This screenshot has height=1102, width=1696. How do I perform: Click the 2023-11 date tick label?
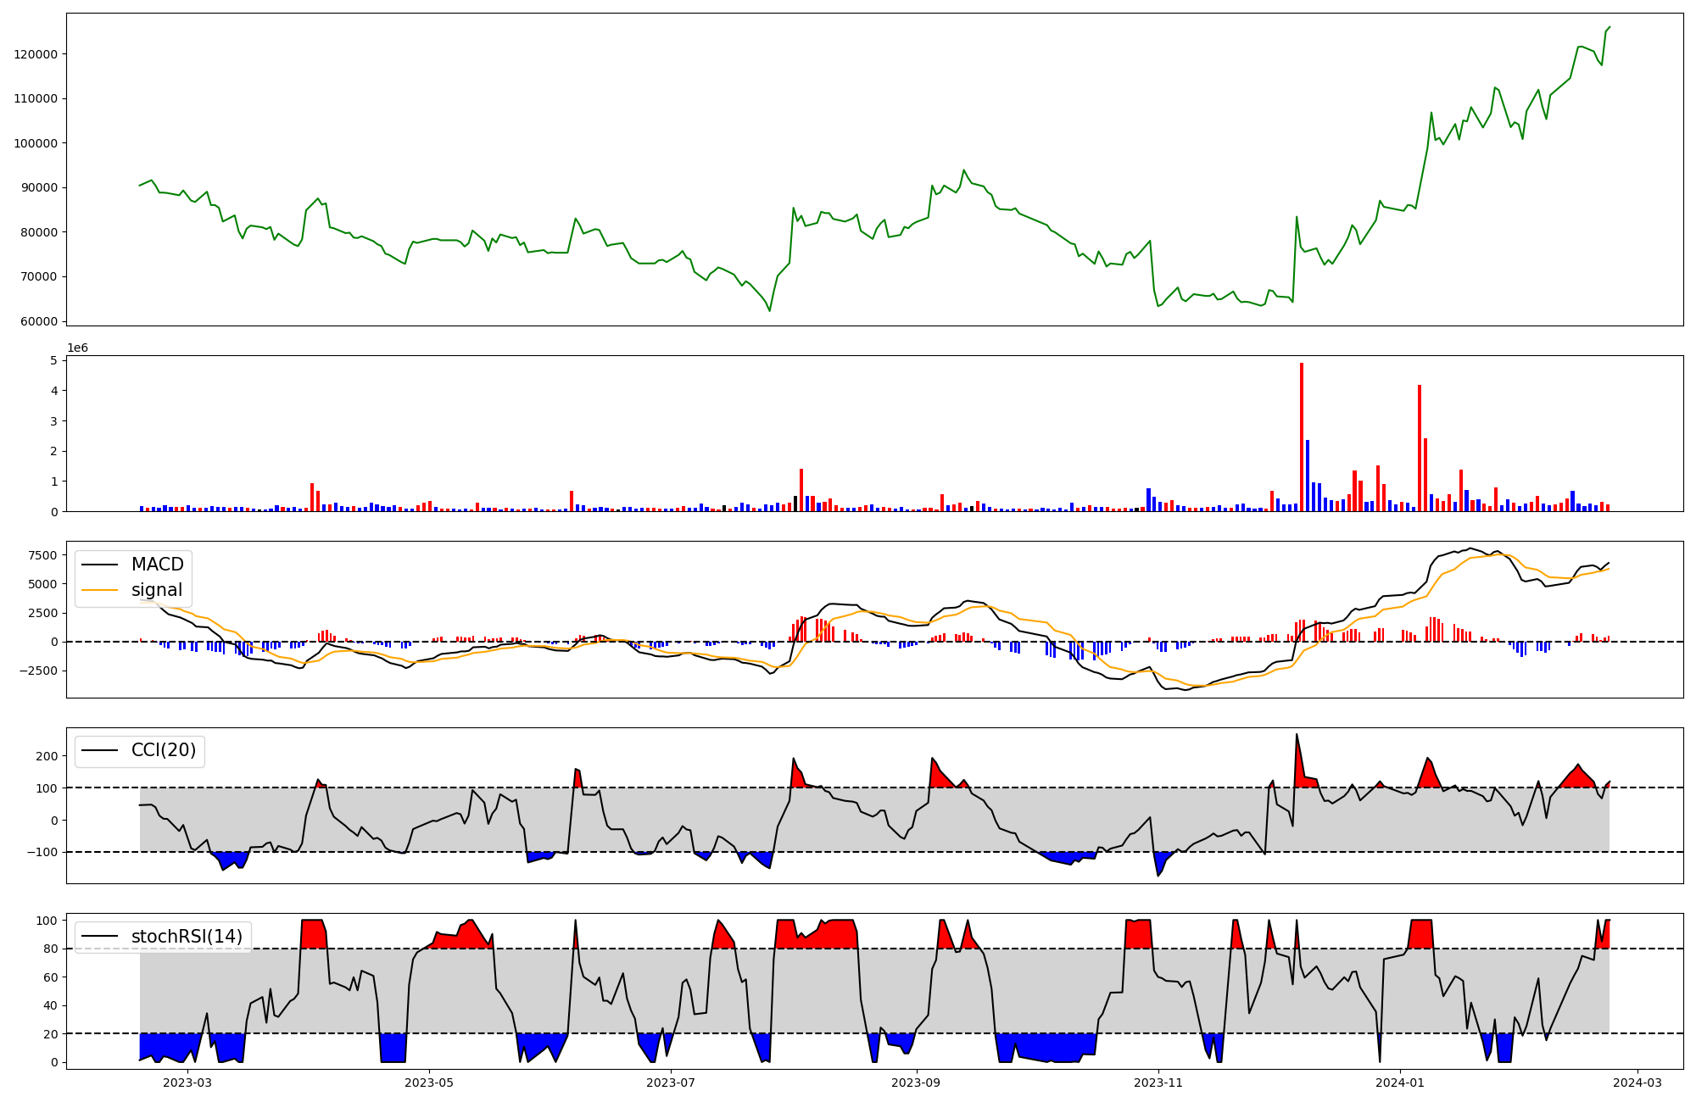(x=1158, y=1083)
